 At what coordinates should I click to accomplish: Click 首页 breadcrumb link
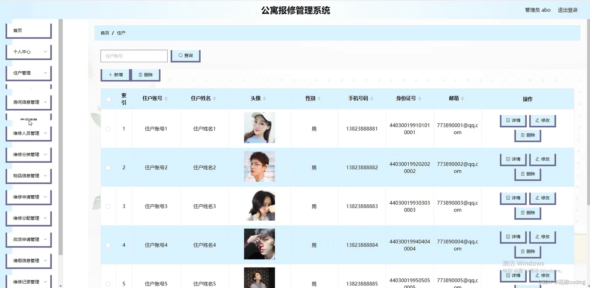point(105,33)
